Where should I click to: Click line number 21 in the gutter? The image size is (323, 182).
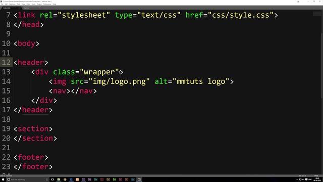tap(6, 148)
